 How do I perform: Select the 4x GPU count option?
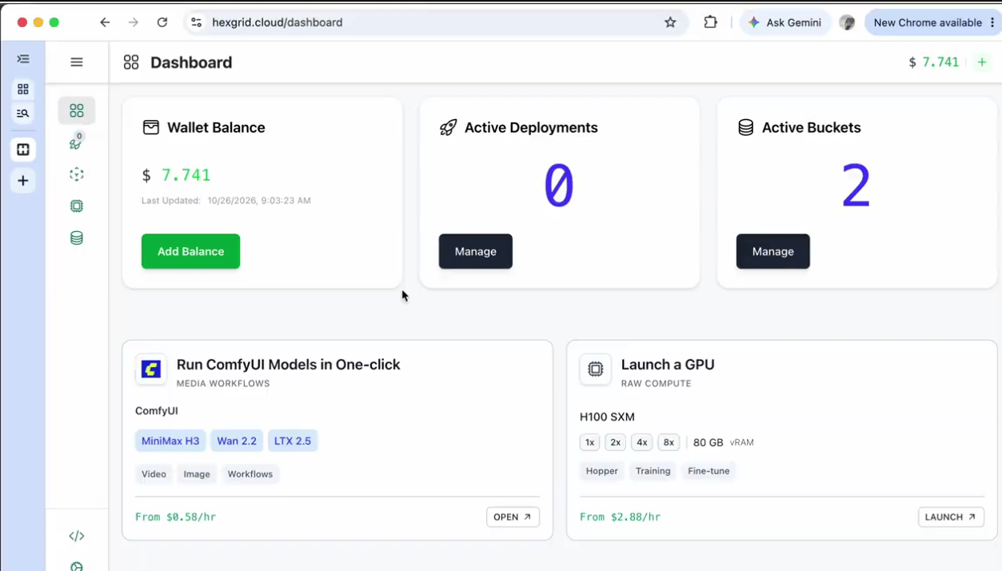[x=642, y=442]
